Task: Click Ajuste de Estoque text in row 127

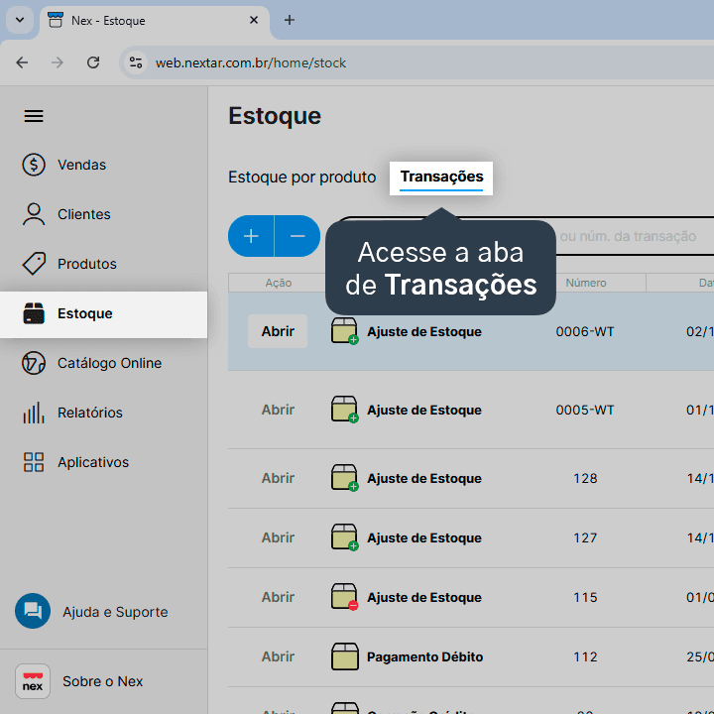Action: (x=424, y=537)
